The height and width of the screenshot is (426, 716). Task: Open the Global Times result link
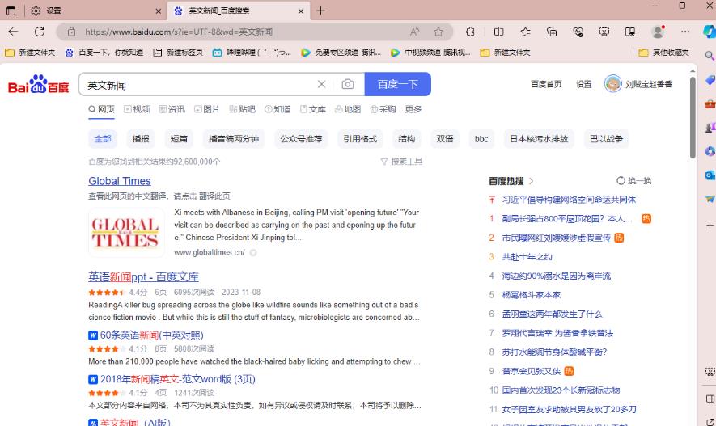click(120, 181)
